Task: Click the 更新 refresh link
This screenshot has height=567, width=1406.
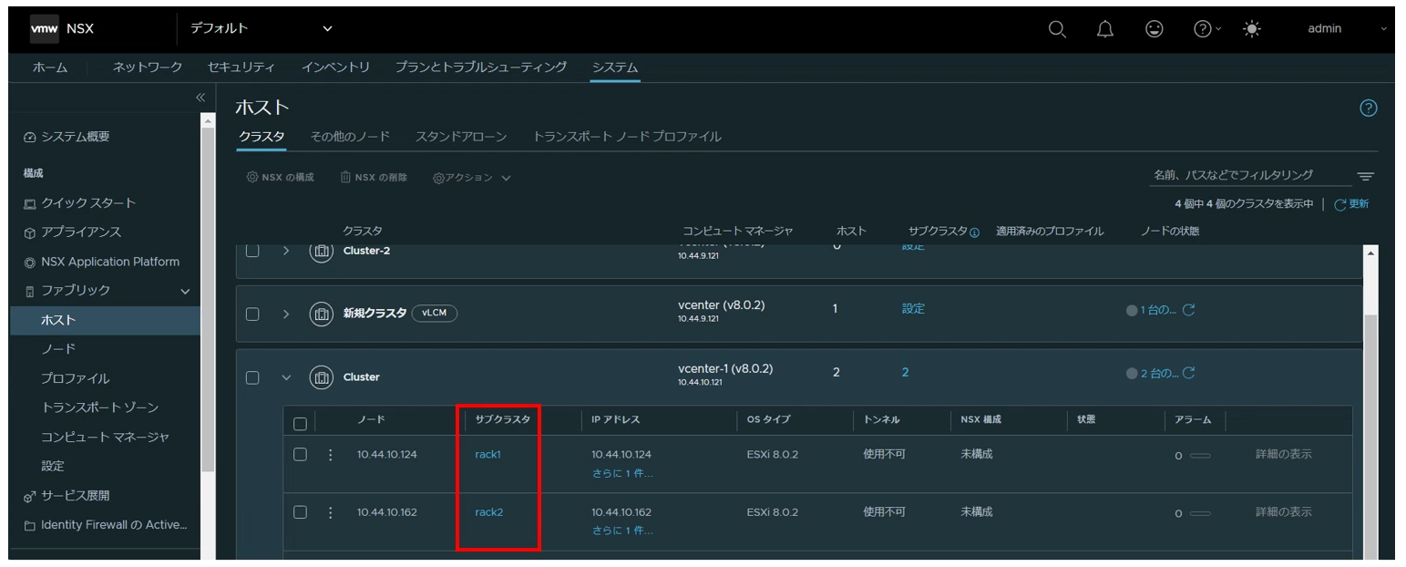Action: point(1351,204)
